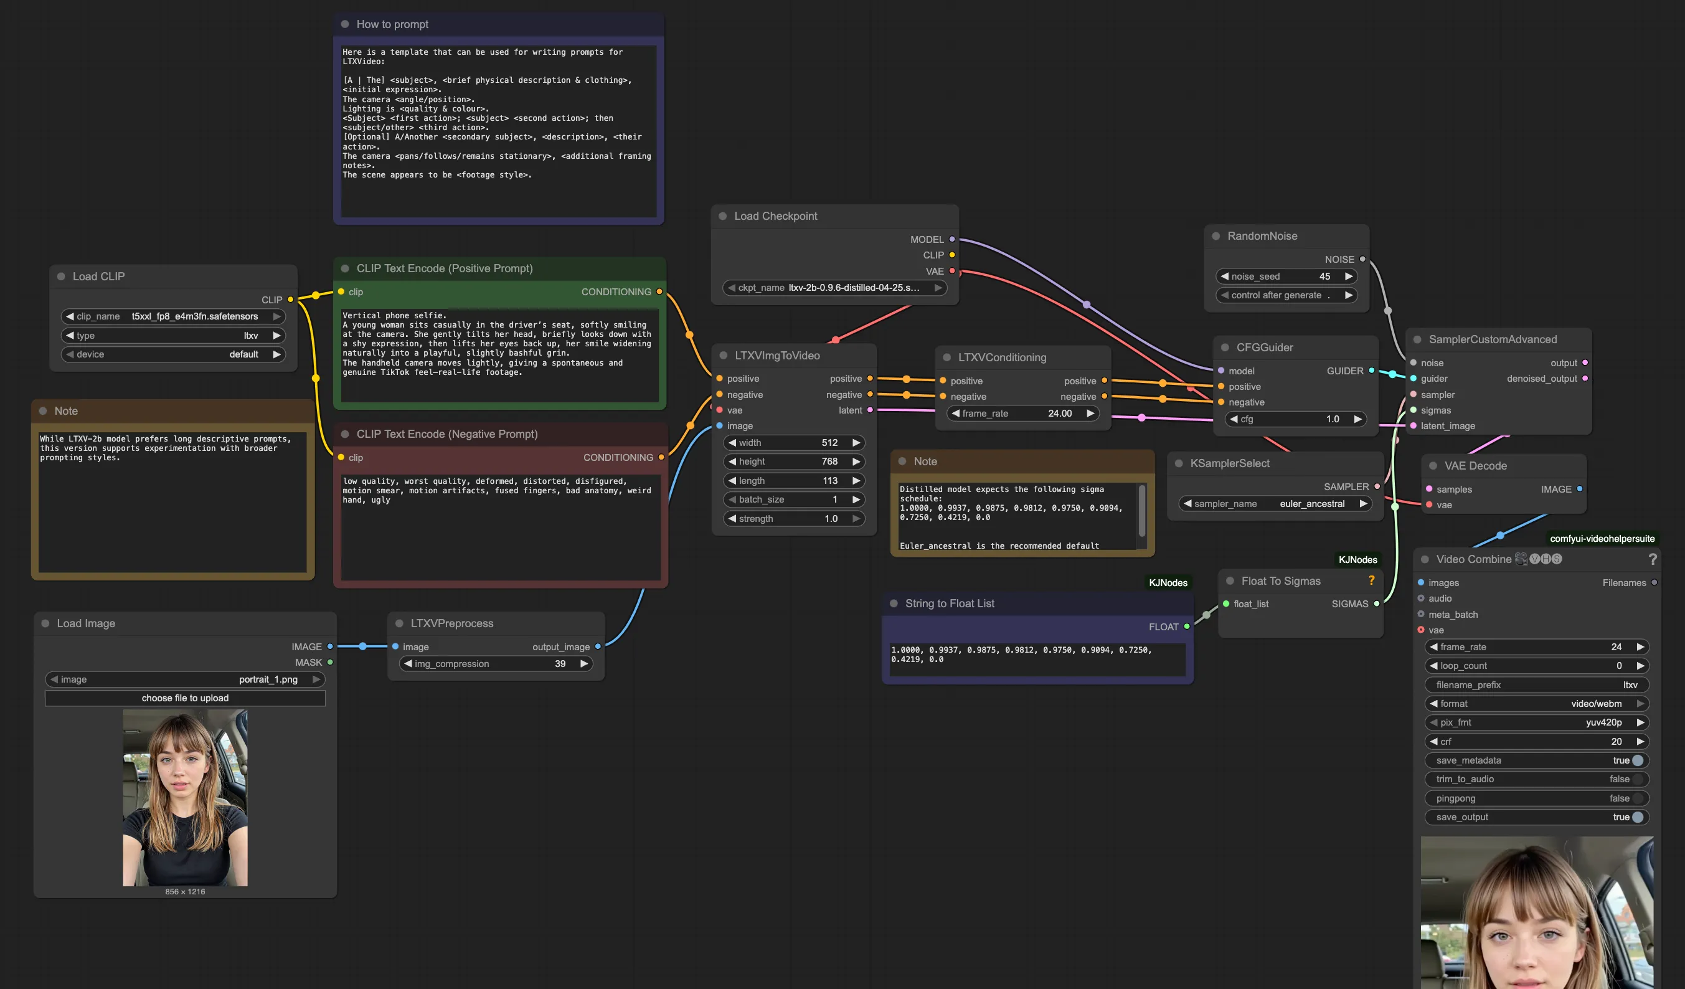1685x989 pixels.
Task: Click the choose file to upload button
Action: tap(184, 698)
